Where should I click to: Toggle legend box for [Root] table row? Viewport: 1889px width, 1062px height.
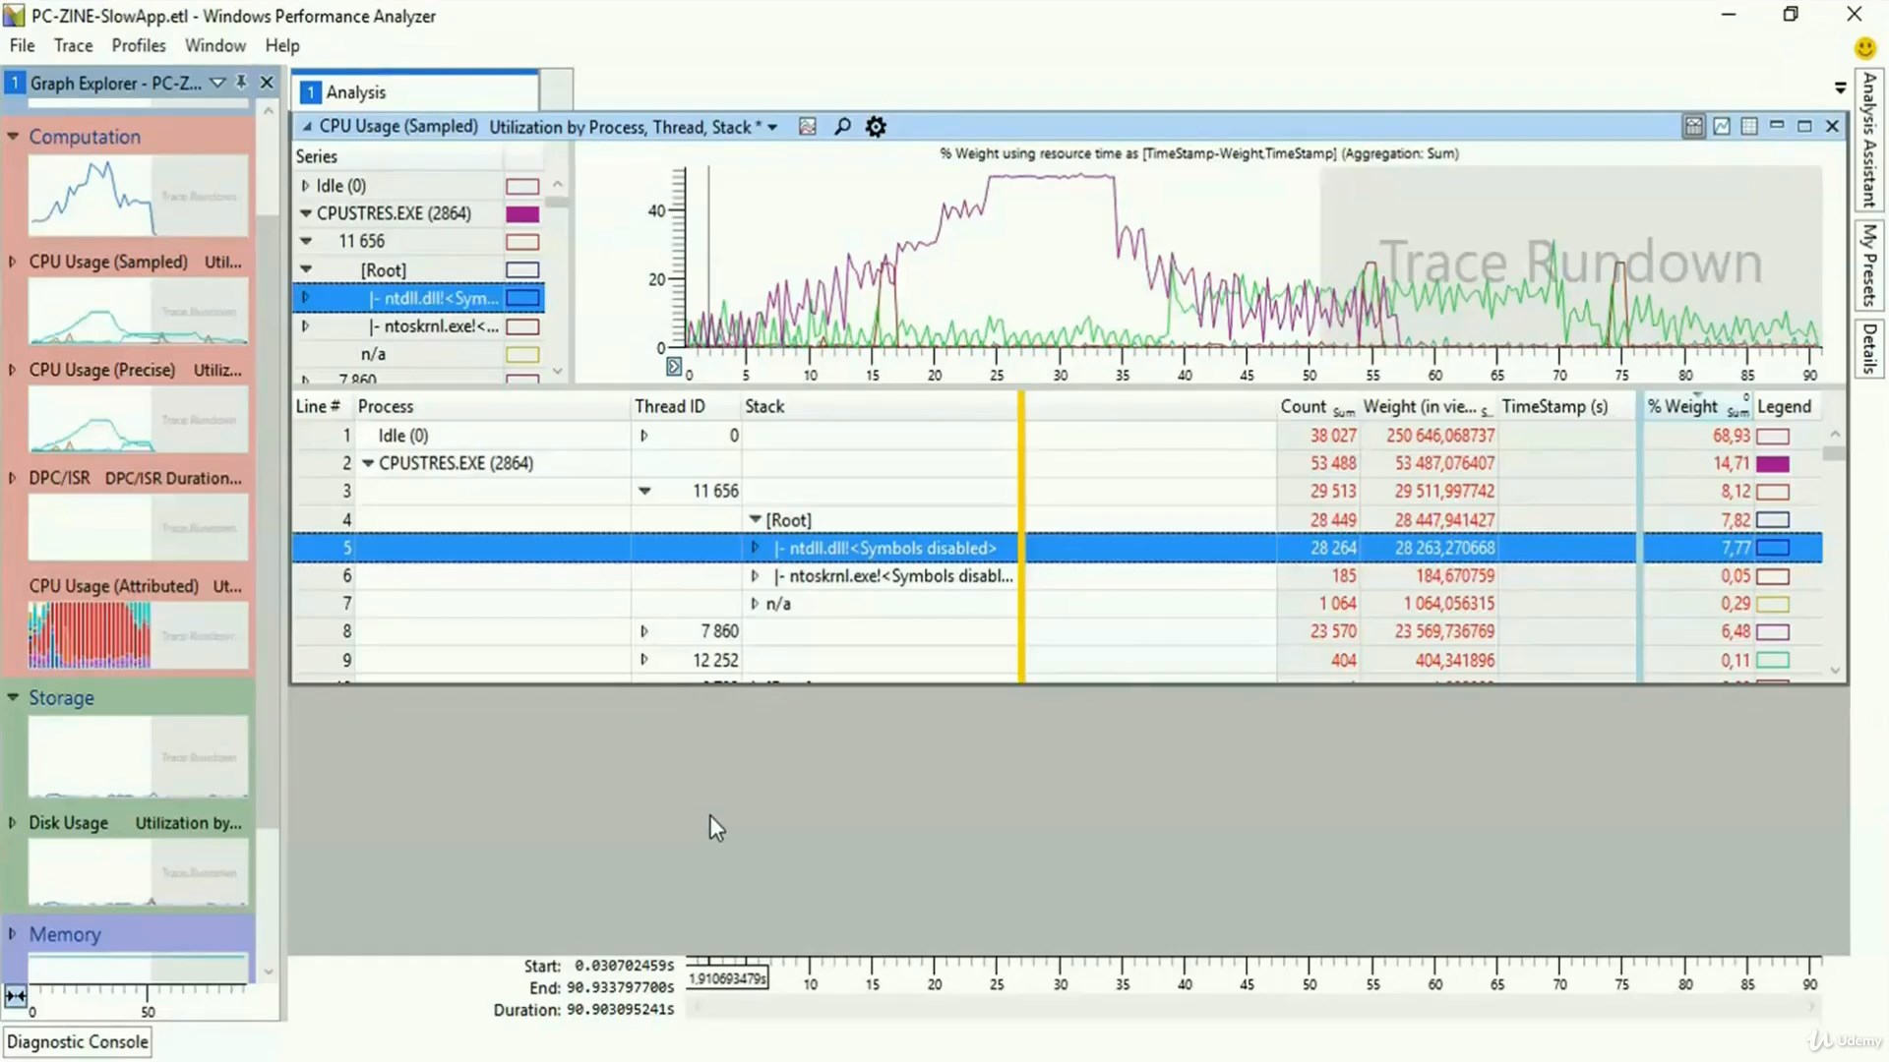click(1773, 520)
